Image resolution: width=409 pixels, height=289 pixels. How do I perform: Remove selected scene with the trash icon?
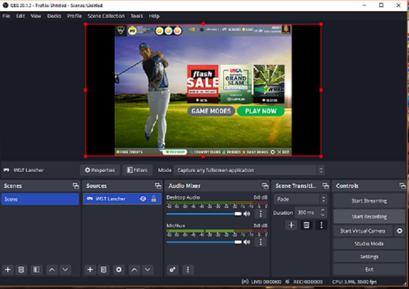click(21, 269)
